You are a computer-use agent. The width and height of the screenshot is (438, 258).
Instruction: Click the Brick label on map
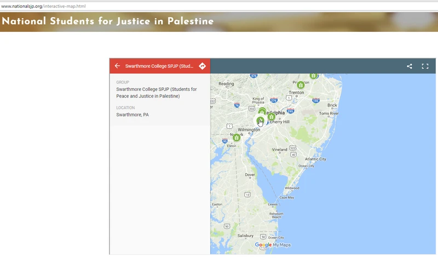click(x=332, y=105)
